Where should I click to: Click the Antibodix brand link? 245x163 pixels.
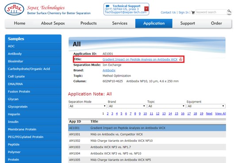pyautogui.click(x=109, y=70)
